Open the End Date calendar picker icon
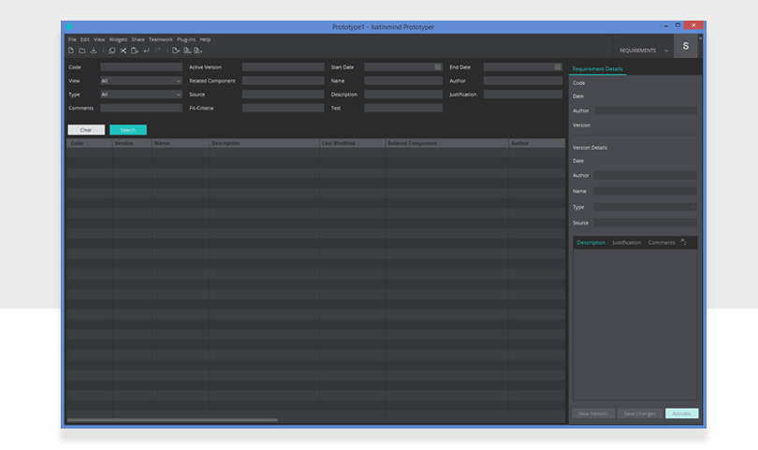 pyautogui.click(x=558, y=67)
